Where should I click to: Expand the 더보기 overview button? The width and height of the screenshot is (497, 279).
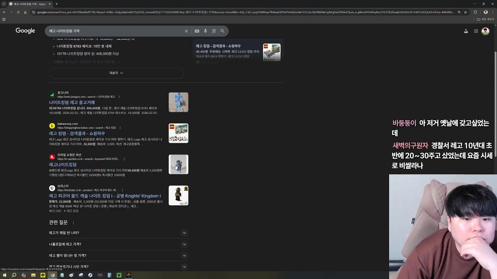coord(116,73)
